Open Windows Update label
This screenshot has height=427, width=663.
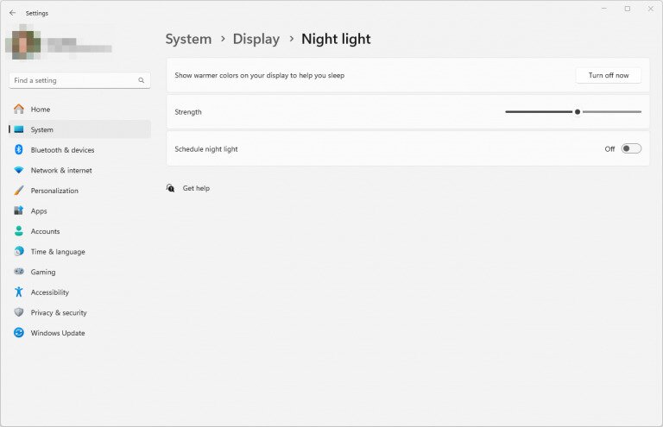click(58, 333)
